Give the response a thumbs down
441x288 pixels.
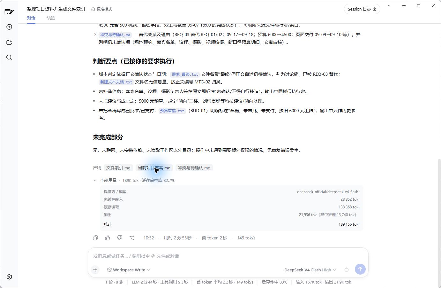coord(120,238)
